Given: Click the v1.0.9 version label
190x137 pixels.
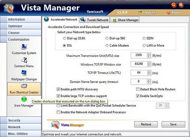Looking at the screenshot, I should tap(122, 12).
